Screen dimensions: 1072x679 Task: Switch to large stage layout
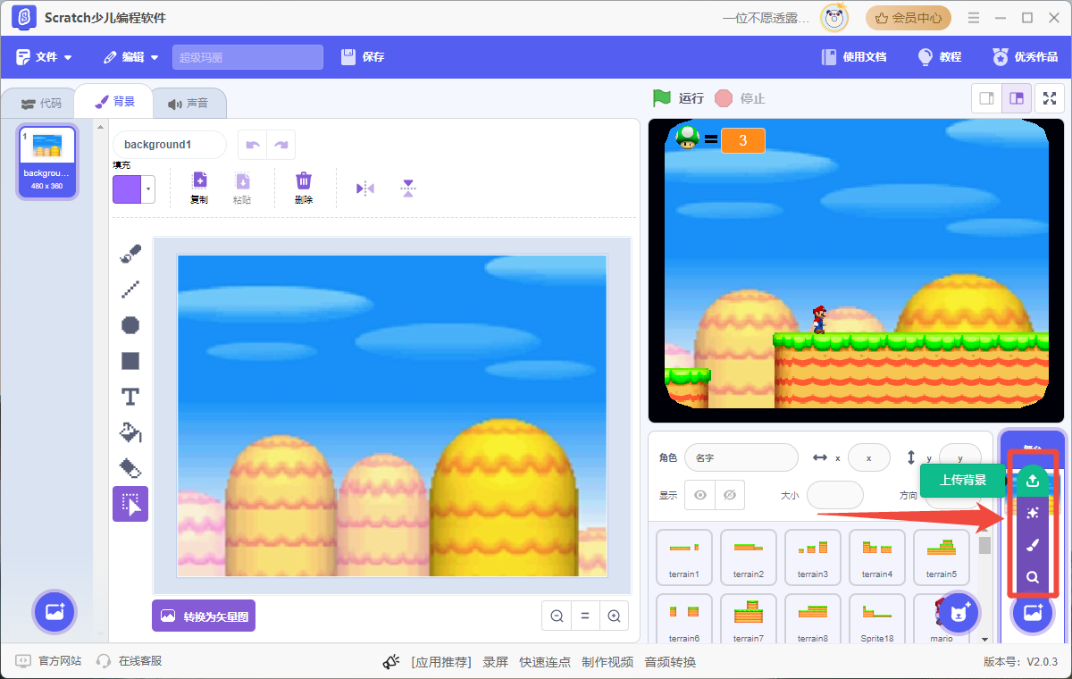[x=1017, y=98]
